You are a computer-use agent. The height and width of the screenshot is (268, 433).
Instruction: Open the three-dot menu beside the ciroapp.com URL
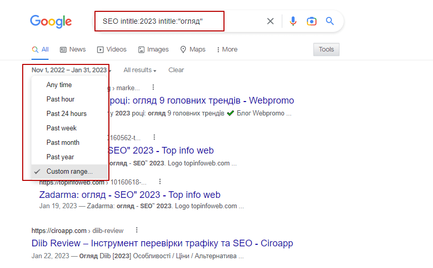[x=137, y=230]
